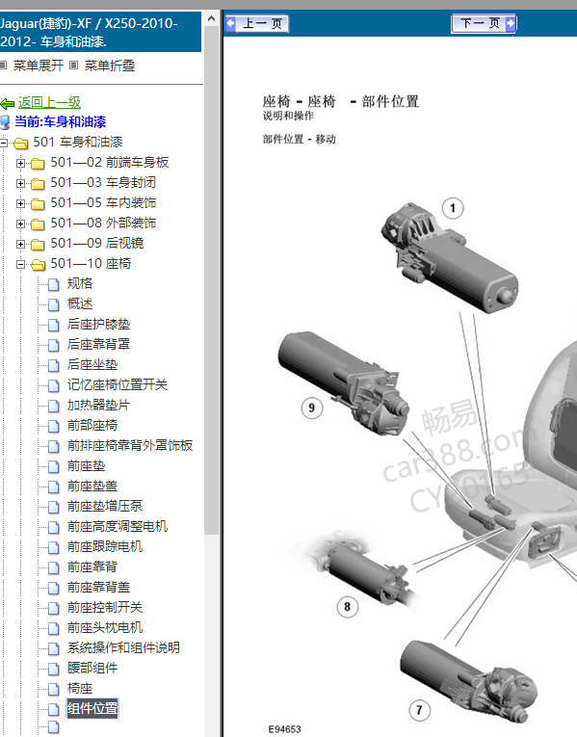Click 当前:车身和油漆 heading
Screen dimensions: 577x737
coord(60,121)
